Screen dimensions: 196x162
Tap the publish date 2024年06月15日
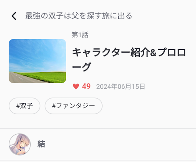pyautogui.click(x=121, y=87)
